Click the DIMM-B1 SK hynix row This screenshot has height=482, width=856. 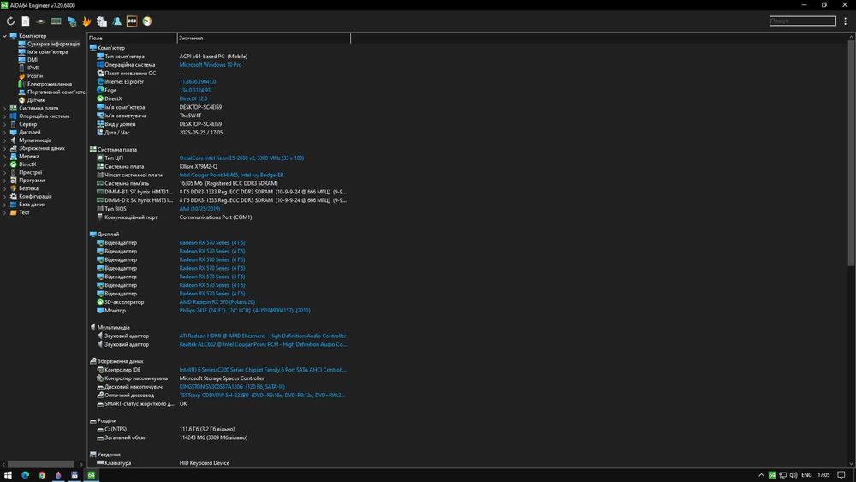tap(222, 192)
